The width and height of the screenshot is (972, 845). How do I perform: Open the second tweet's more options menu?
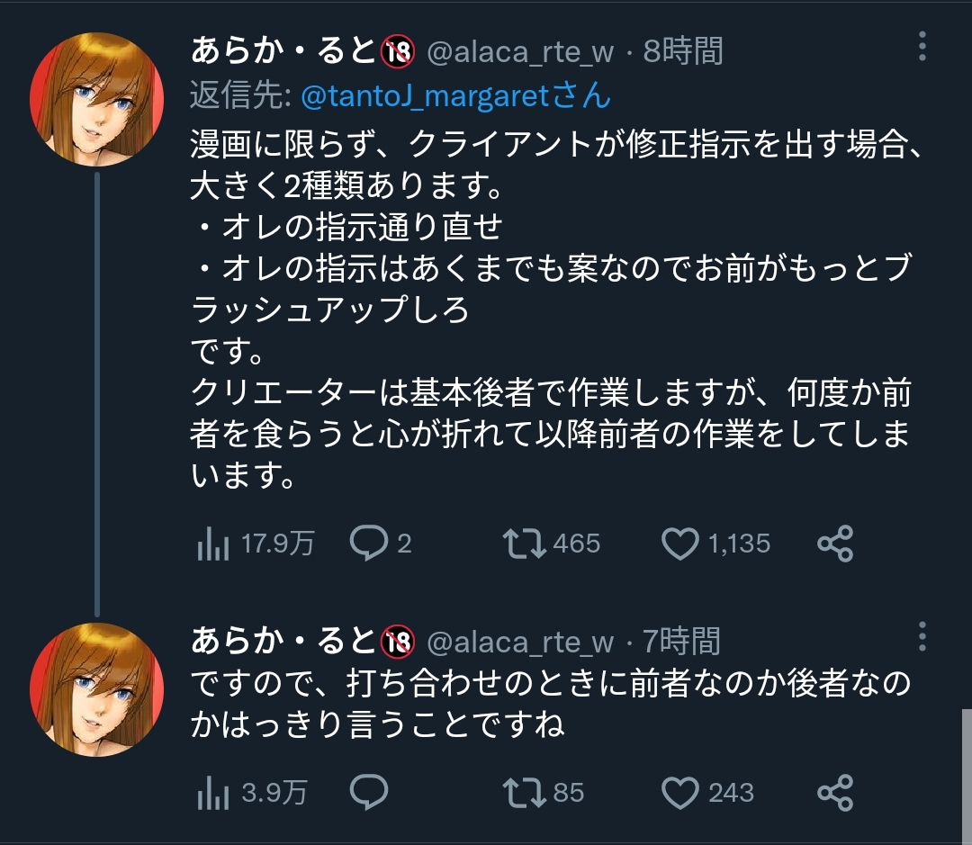[922, 636]
